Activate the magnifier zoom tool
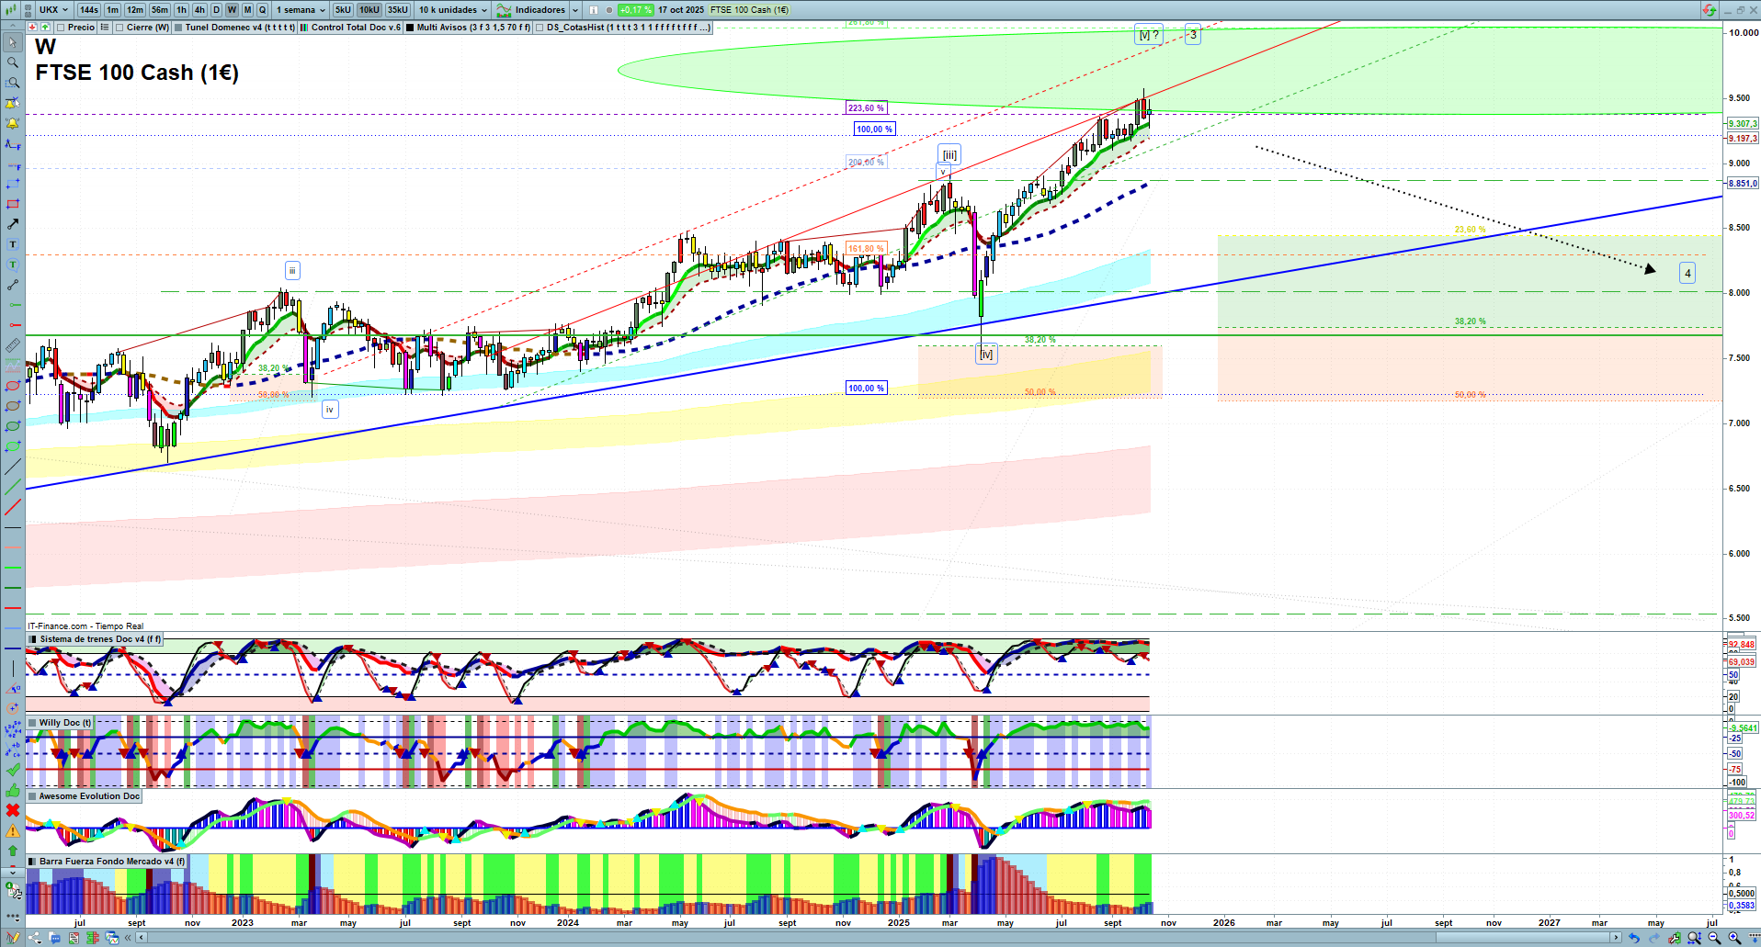This screenshot has width=1761, height=947. [13, 62]
